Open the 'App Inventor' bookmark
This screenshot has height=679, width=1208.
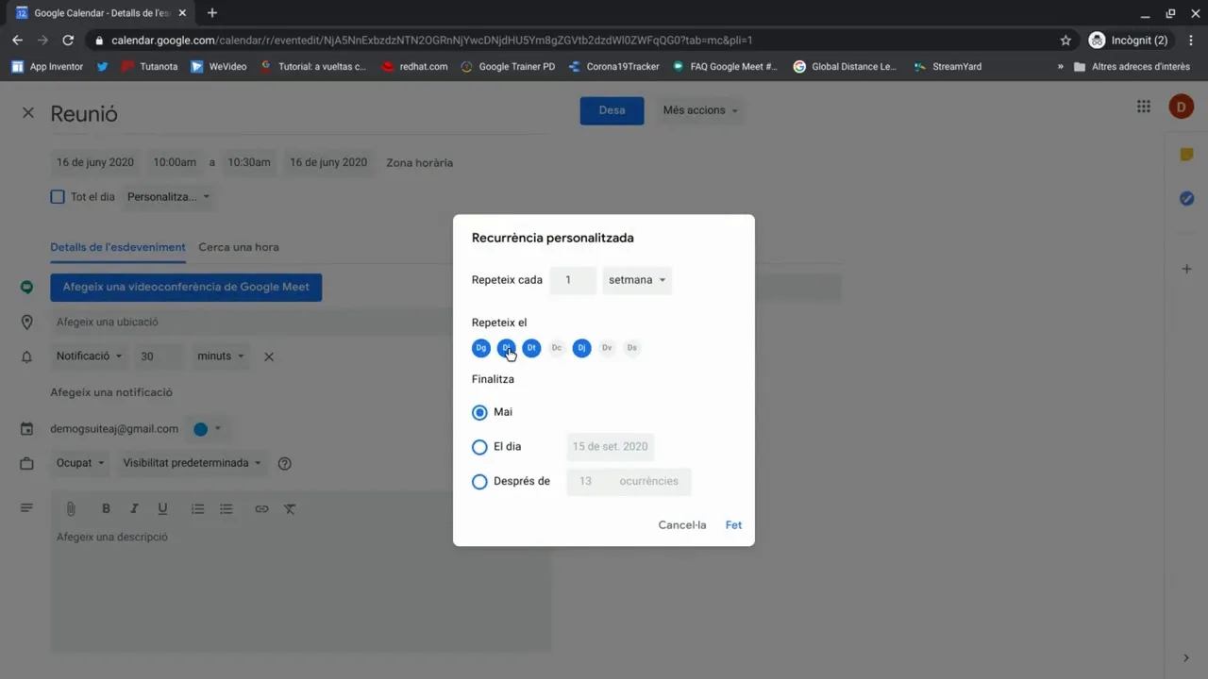pos(47,67)
